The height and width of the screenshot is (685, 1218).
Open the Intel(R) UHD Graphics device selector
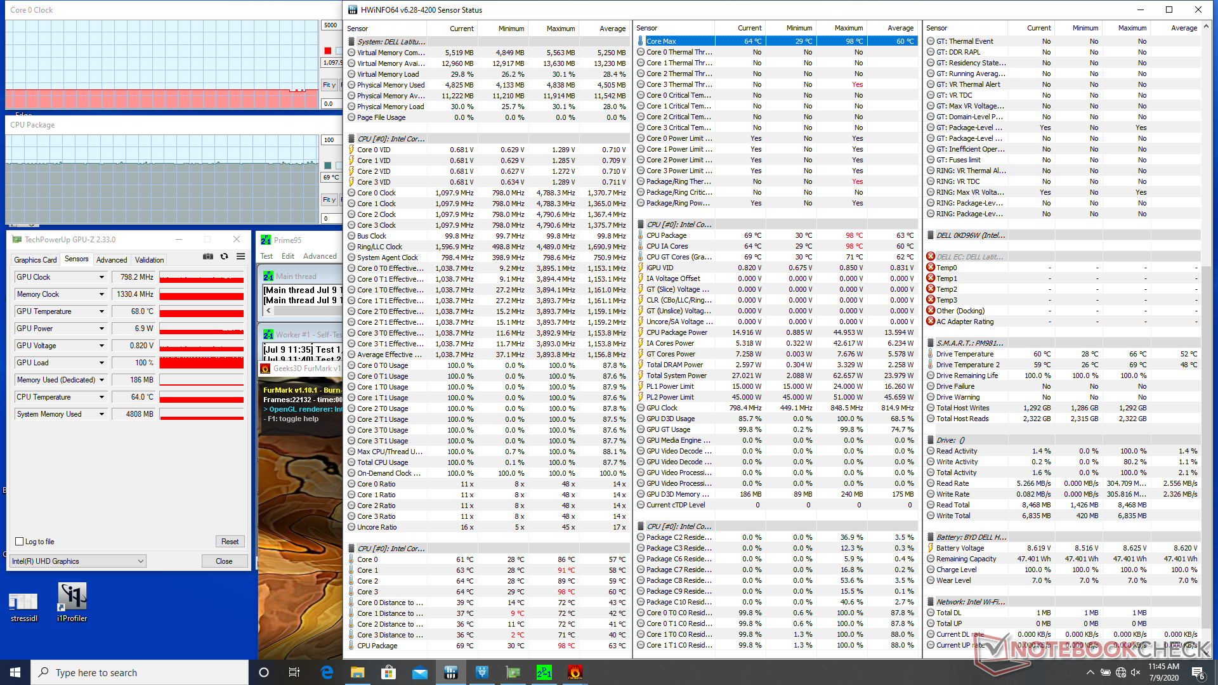(78, 561)
